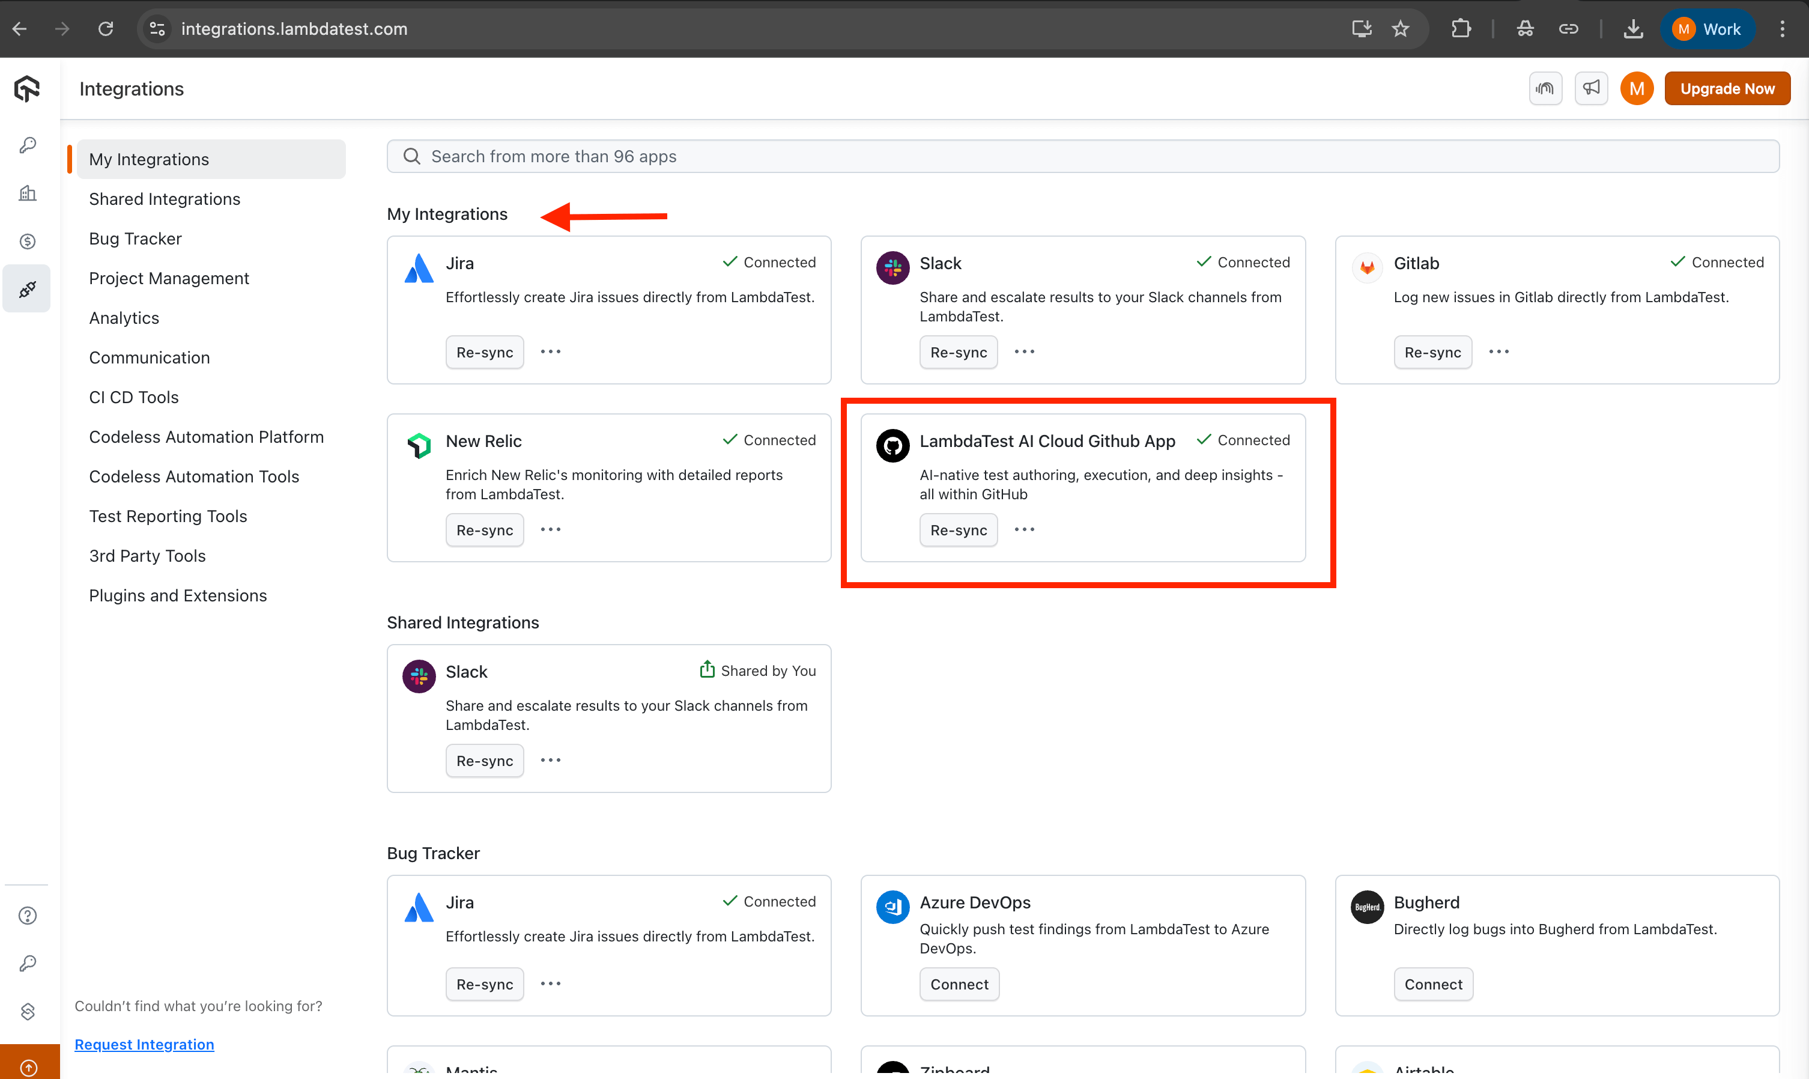Open the help question mark icon
This screenshot has height=1079, width=1809.
click(27, 916)
